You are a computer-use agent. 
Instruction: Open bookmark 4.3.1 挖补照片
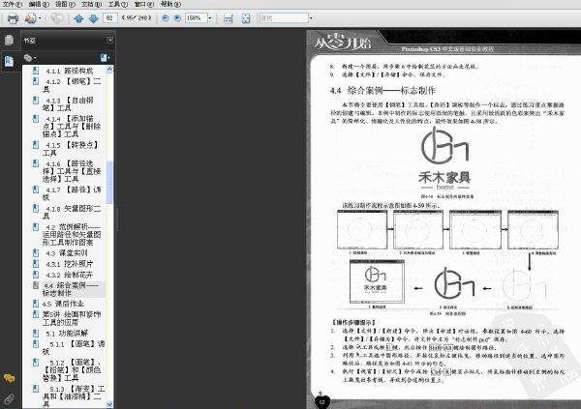click(70, 264)
